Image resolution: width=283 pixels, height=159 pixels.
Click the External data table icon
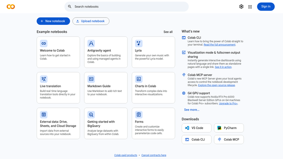click(x=44, y=114)
